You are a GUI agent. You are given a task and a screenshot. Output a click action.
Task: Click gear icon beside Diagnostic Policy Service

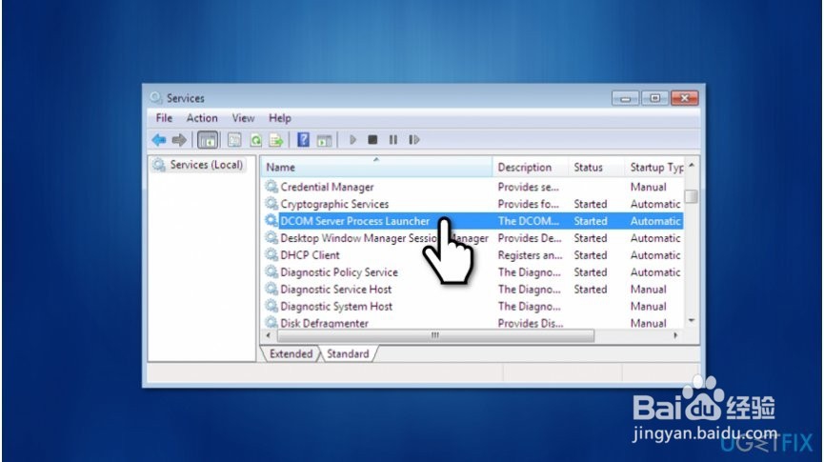tap(271, 271)
